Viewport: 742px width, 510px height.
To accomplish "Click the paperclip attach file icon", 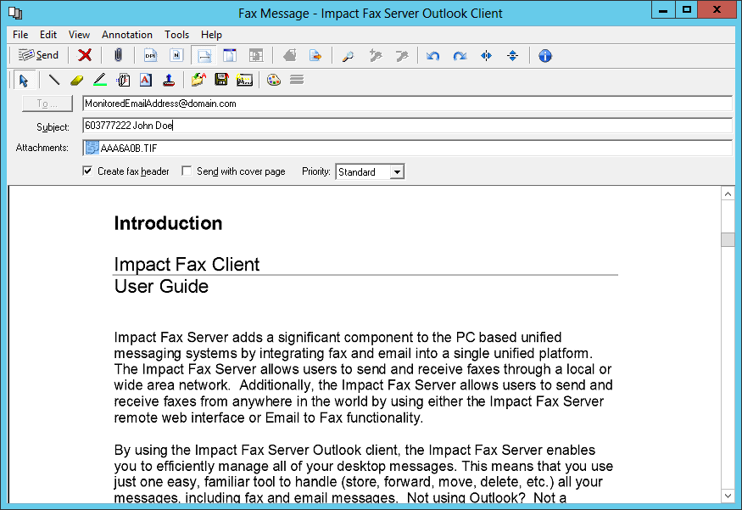I will click(118, 55).
